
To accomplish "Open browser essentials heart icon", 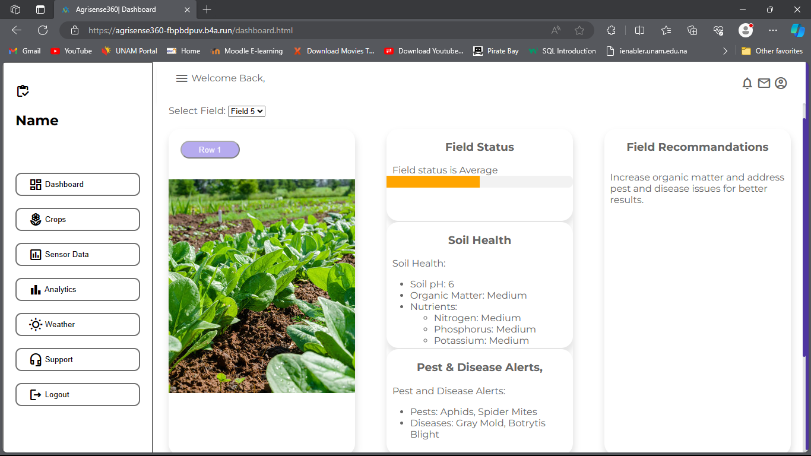I will pyautogui.click(x=718, y=30).
